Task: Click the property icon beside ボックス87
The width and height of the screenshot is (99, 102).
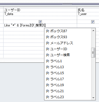Action: (47, 31)
